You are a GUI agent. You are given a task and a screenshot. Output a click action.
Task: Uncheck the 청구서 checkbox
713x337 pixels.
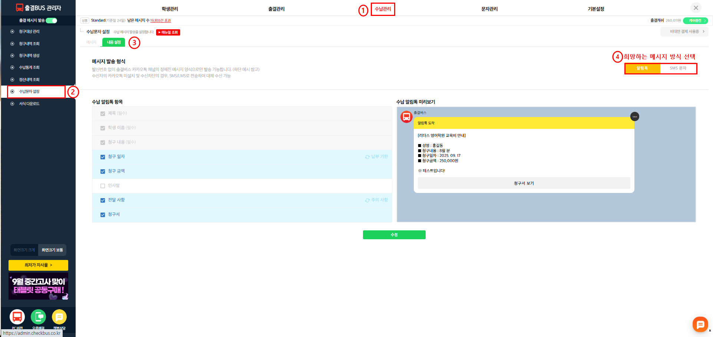click(x=103, y=215)
